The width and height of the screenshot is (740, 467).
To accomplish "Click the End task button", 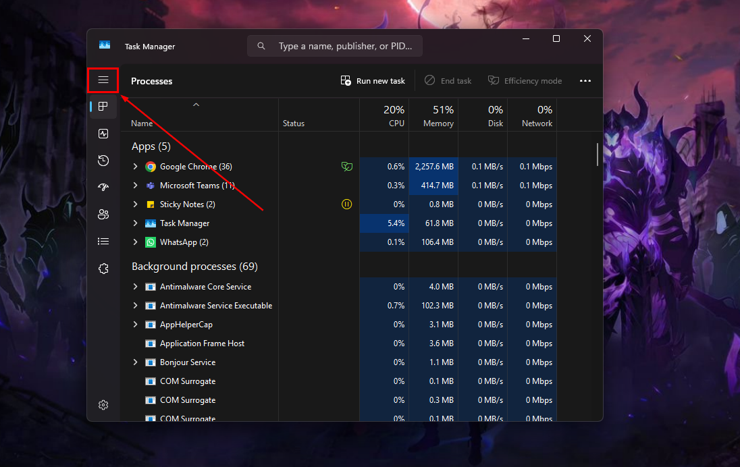I will 448,80.
